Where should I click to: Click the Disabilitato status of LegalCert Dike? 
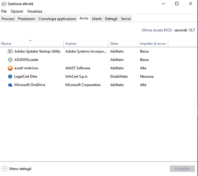click(x=119, y=76)
